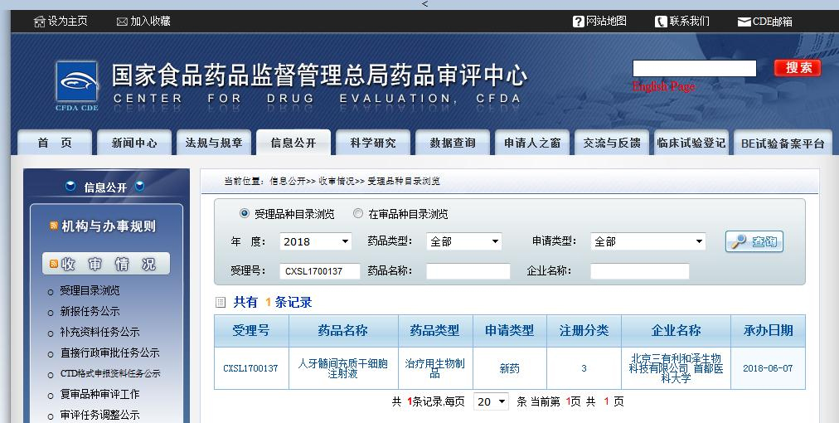Viewport: 839px width, 423px height.
Task: Open the 联系我们 link
Action: (690, 22)
